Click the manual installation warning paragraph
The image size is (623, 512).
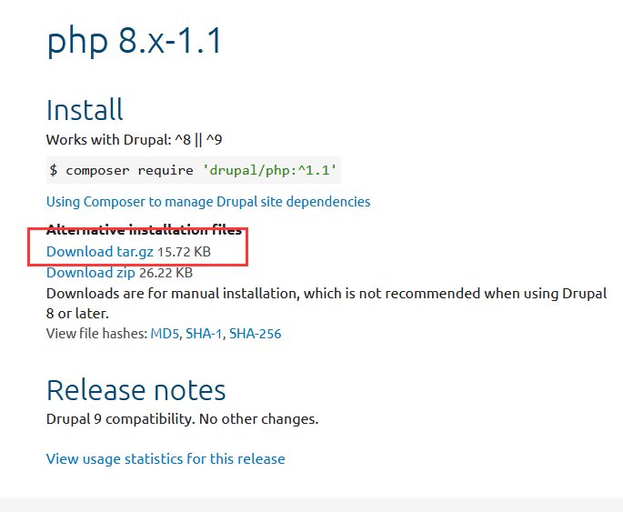327,304
